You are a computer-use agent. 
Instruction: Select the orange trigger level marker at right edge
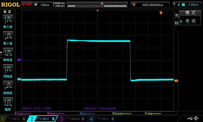176,81
